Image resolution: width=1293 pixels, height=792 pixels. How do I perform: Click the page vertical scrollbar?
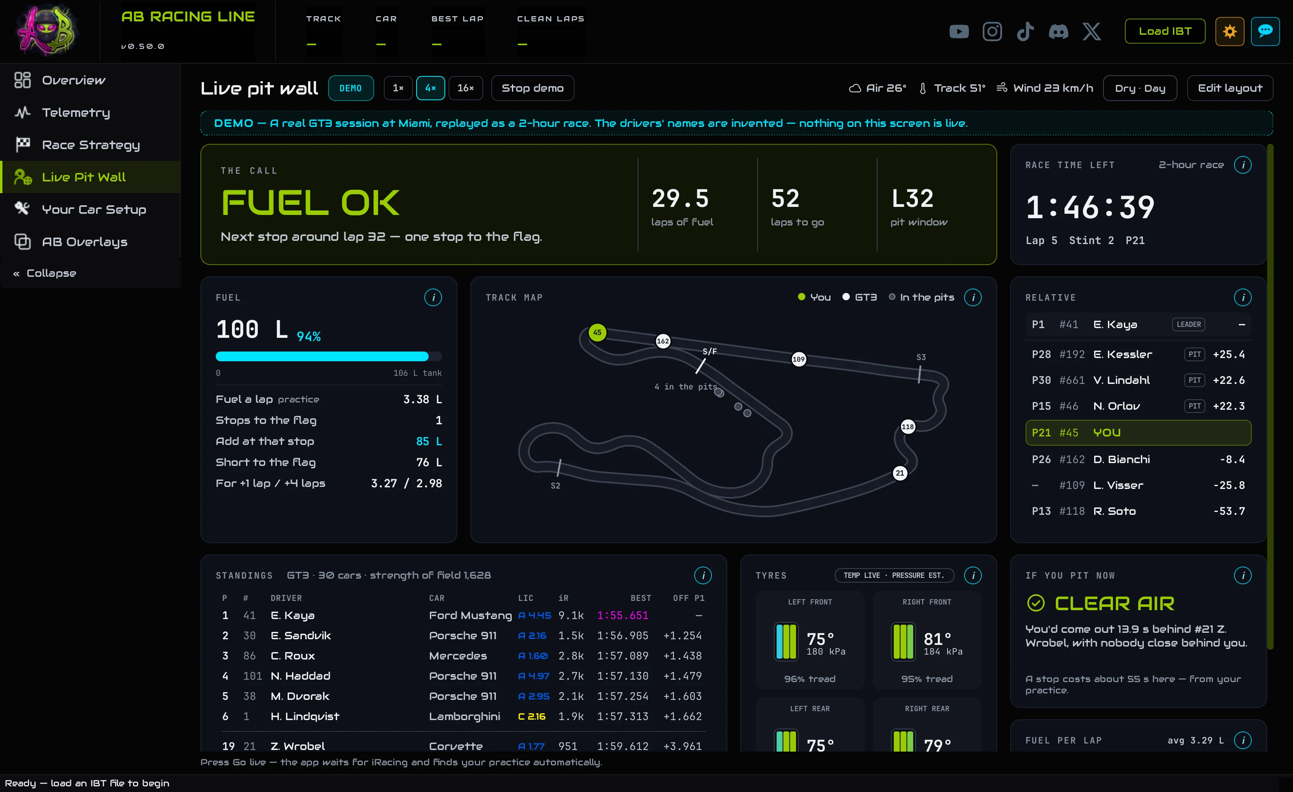1270,397
